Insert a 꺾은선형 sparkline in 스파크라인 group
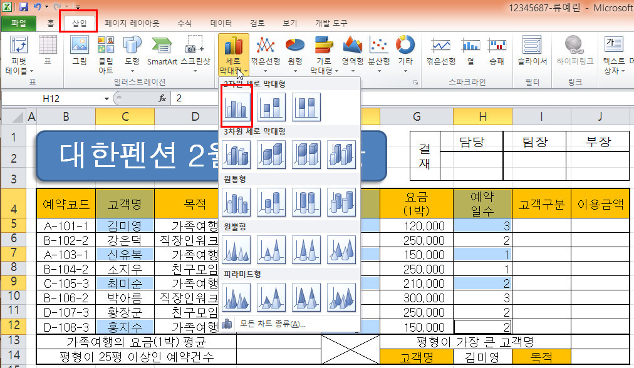Image resolution: width=634 pixels, height=368 pixels. 440,51
